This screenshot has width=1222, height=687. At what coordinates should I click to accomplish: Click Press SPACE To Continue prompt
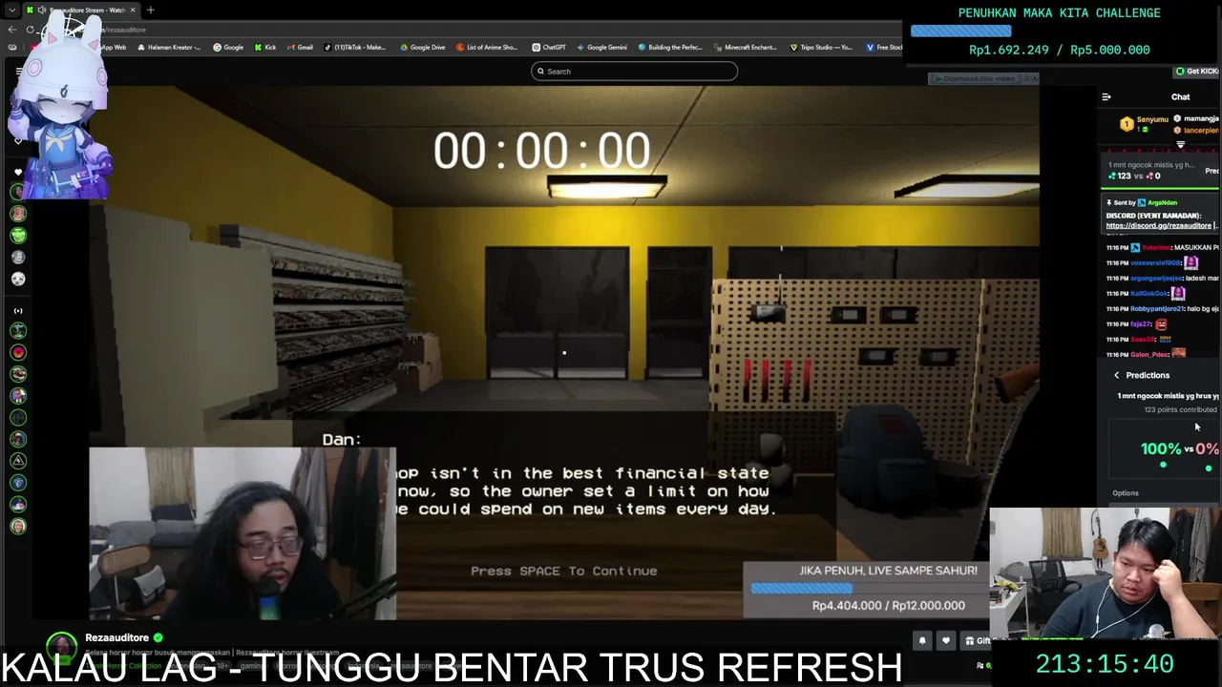[564, 571]
